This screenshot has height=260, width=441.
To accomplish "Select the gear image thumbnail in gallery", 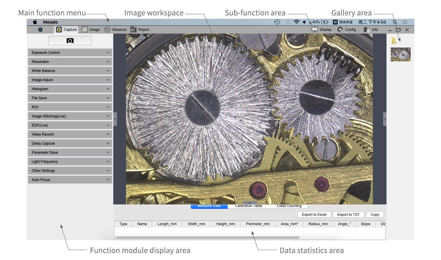I will coord(400,54).
